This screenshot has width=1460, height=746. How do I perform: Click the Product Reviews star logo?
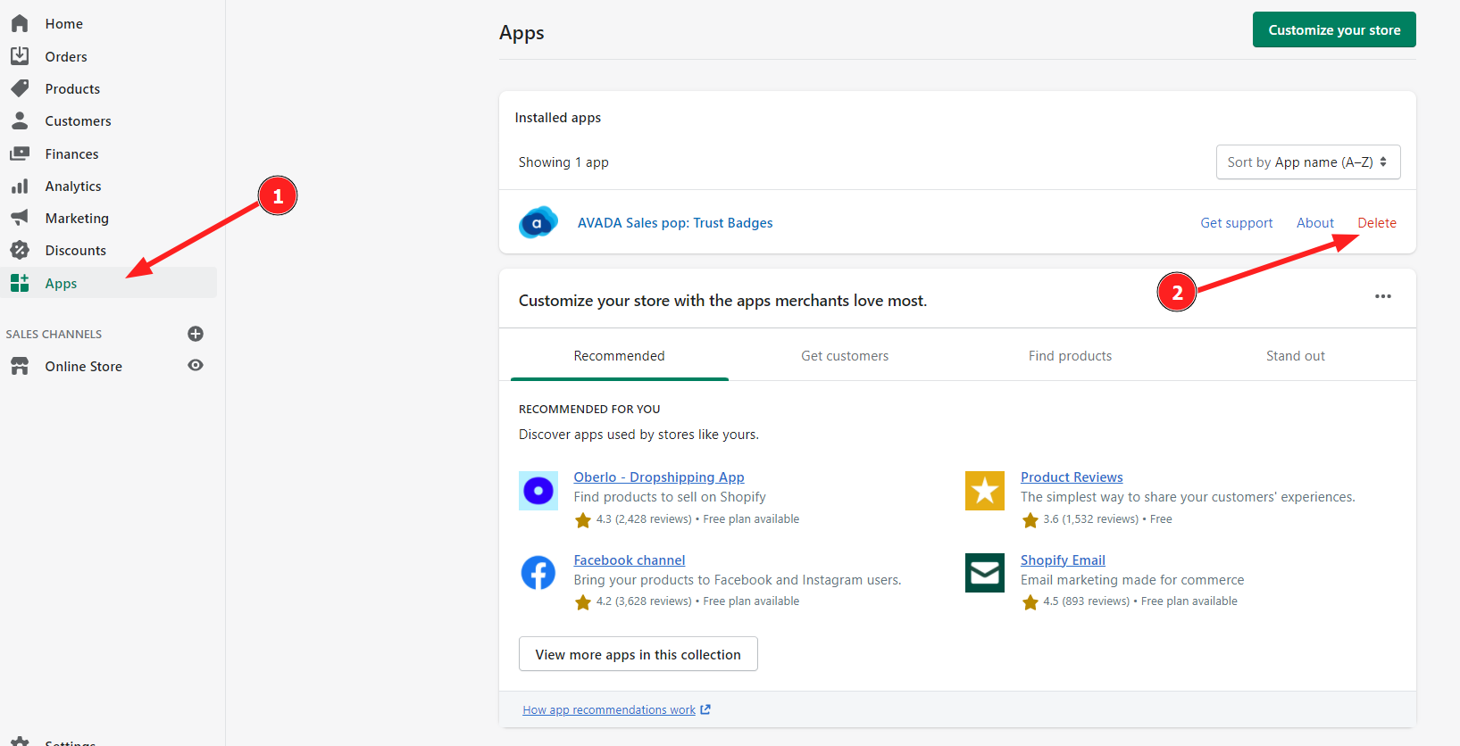pos(985,491)
